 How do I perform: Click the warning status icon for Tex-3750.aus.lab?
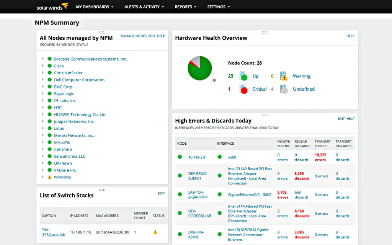coord(155,232)
